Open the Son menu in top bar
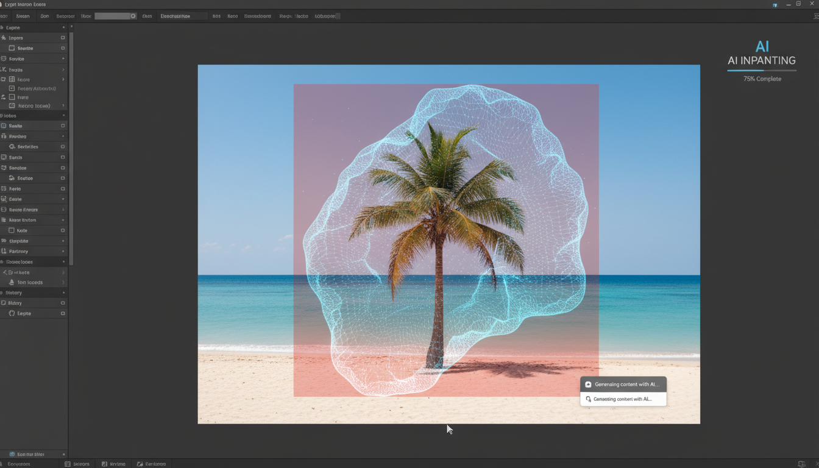 (x=44, y=16)
